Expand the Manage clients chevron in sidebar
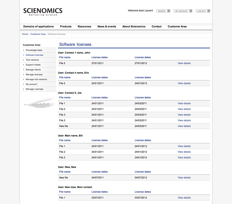 pos(23,70)
